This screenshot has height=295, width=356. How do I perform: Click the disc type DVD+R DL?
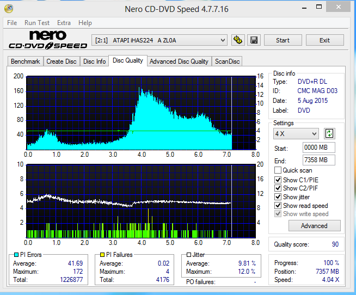(312, 82)
